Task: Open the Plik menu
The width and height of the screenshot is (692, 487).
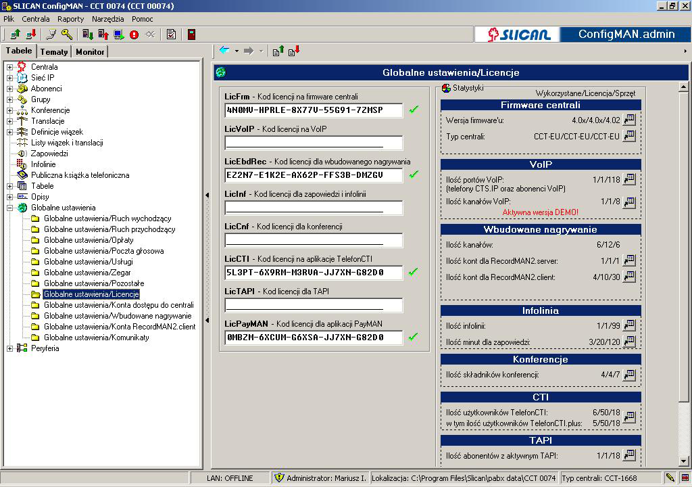Action: click(9, 19)
